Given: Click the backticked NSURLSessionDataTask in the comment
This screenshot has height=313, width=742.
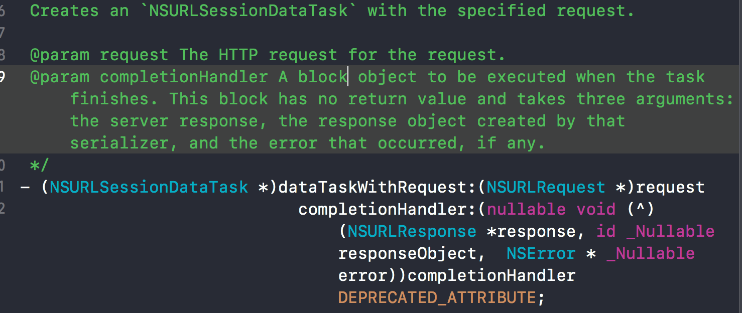Looking at the screenshot, I should tap(248, 11).
